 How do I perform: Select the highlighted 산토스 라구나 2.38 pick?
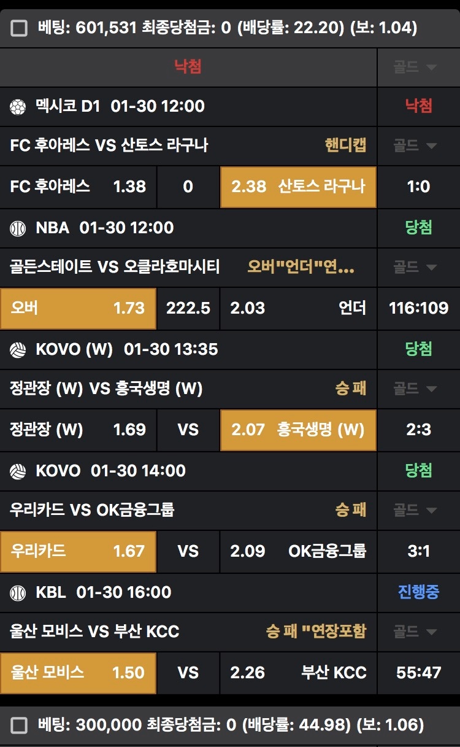click(298, 186)
